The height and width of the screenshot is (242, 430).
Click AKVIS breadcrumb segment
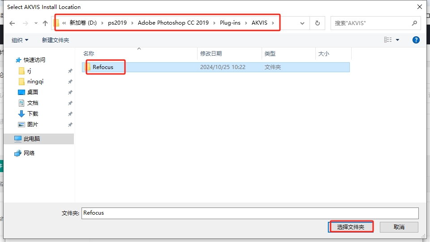tap(259, 23)
